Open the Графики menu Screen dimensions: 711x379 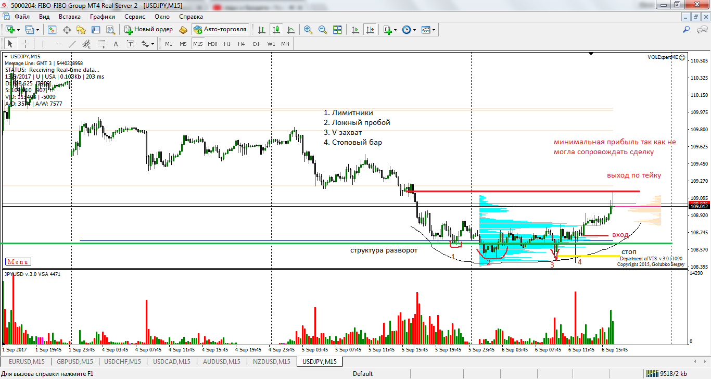(102, 16)
